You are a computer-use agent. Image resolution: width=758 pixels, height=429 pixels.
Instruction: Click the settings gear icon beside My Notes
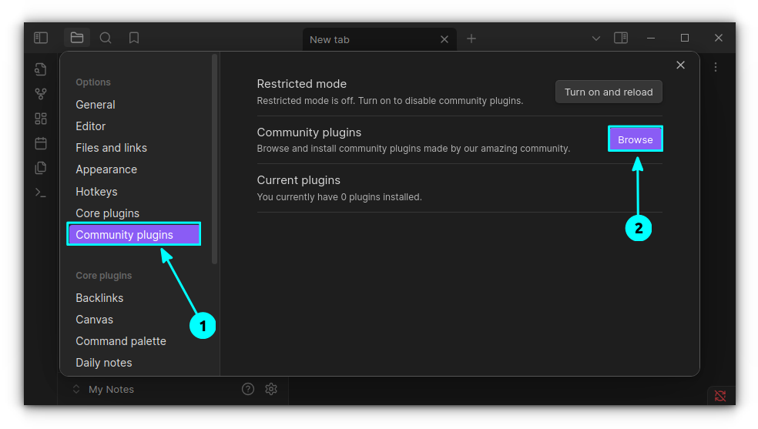point(271,389)
